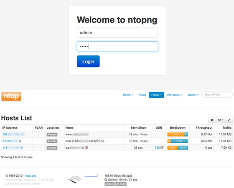234x188 pixels.
Task: Click the 25 sec seen since value
Action: pos(138,147)
